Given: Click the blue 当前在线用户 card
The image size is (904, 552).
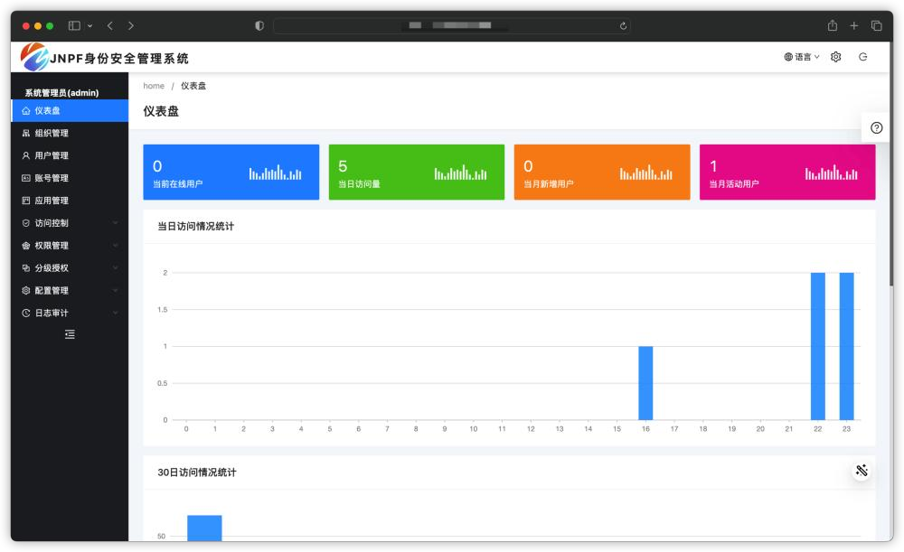Looking at the screenshot, I should coord(231,173).
